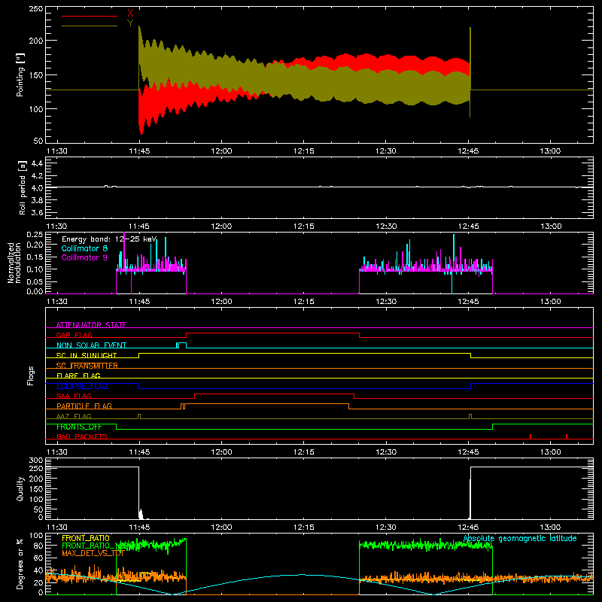Image resolution: width=602 pixels, height=602 pixels.
Task: Click the 'Degrees or %' axis label
Action: 20,564
